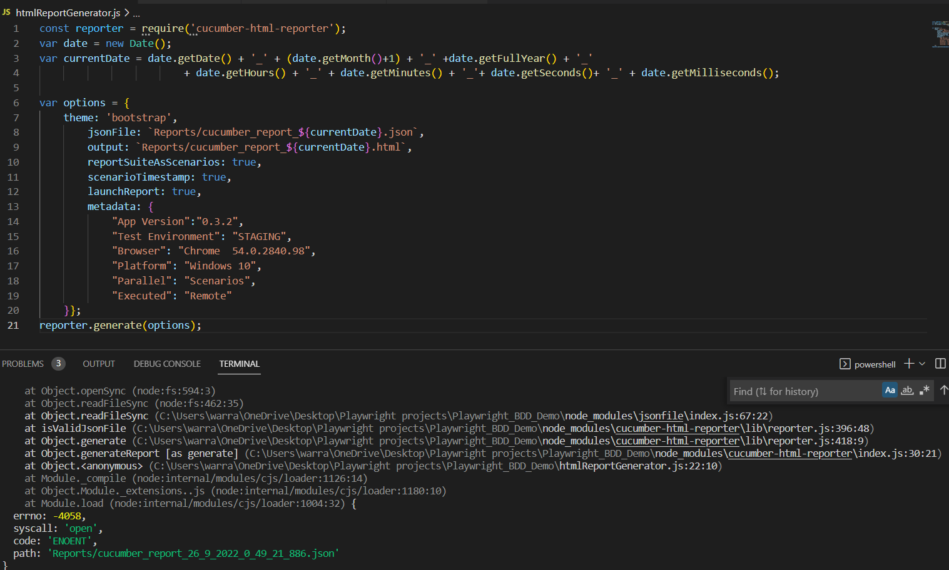Click the cucumber_report json path in the error
The width and height of the screenshot is (949, 570).
(x=193, y=553)
